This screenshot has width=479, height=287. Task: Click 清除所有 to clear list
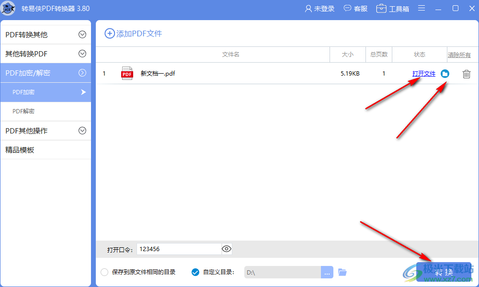pos(459,55)
